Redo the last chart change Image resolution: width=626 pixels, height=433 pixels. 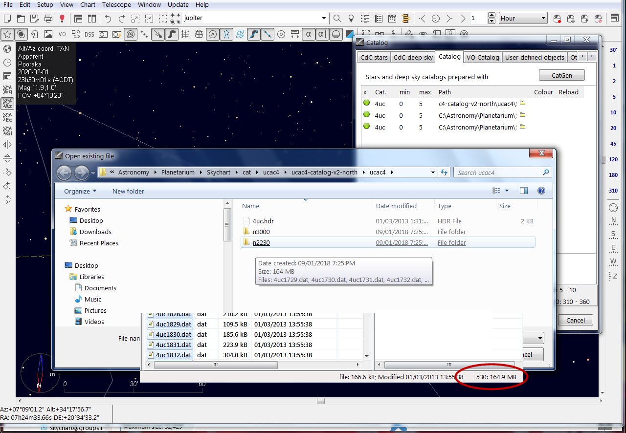122,19
